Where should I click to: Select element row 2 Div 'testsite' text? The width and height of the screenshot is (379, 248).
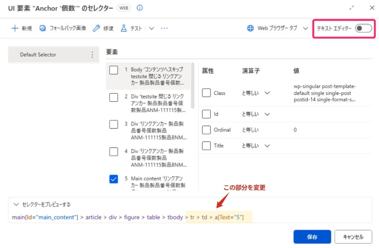point(158,103)
